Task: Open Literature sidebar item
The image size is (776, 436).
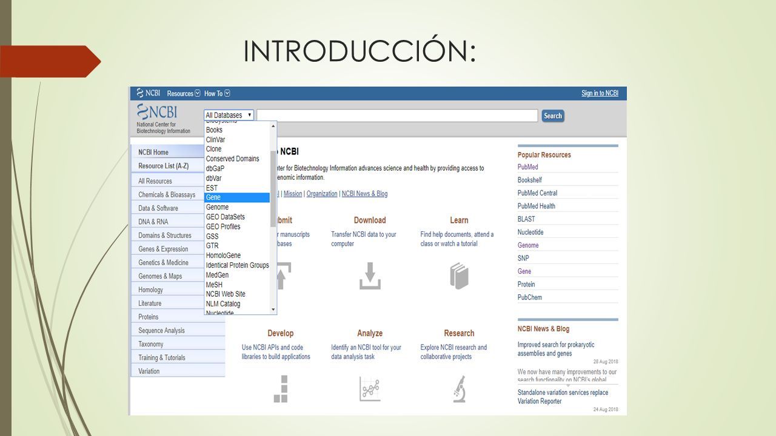Action: [x=168, y=303]
